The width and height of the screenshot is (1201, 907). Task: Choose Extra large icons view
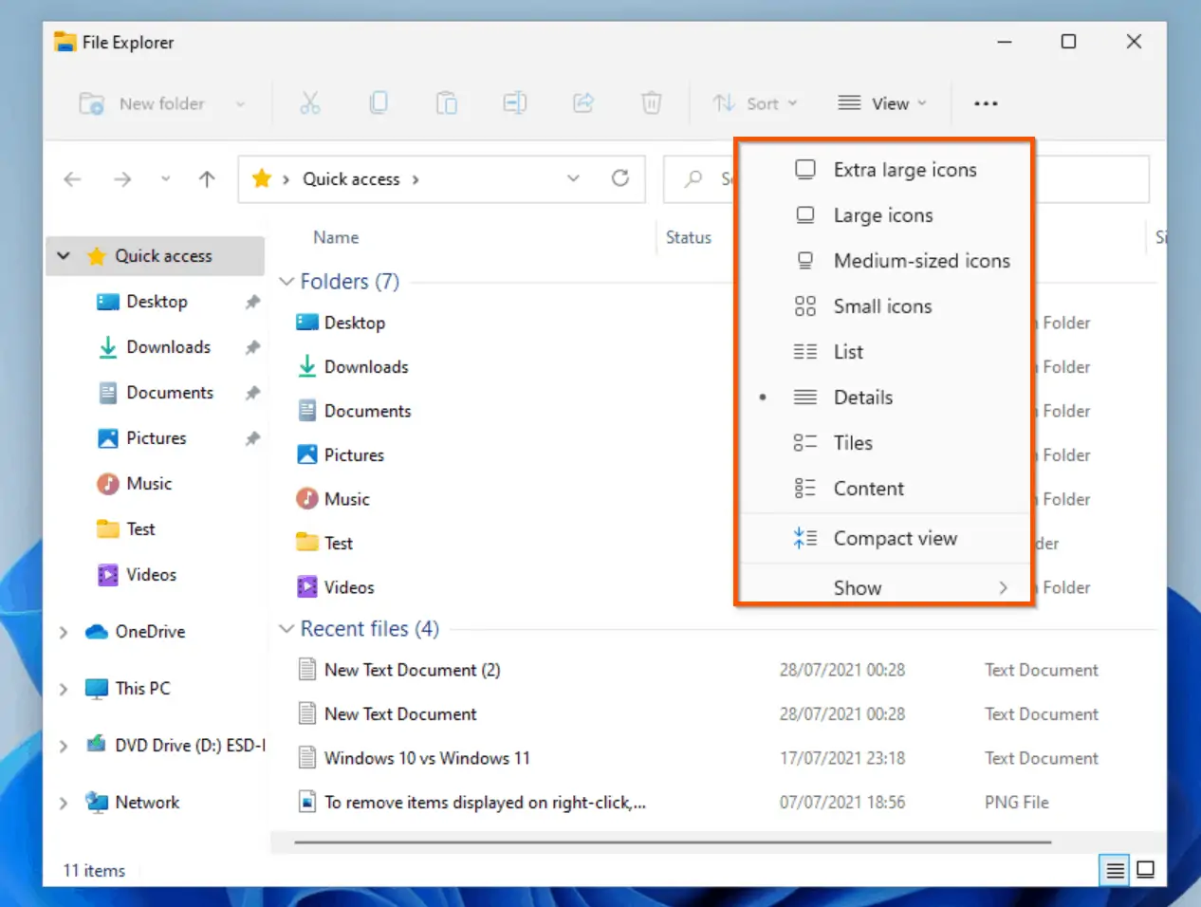pos(884,170)
